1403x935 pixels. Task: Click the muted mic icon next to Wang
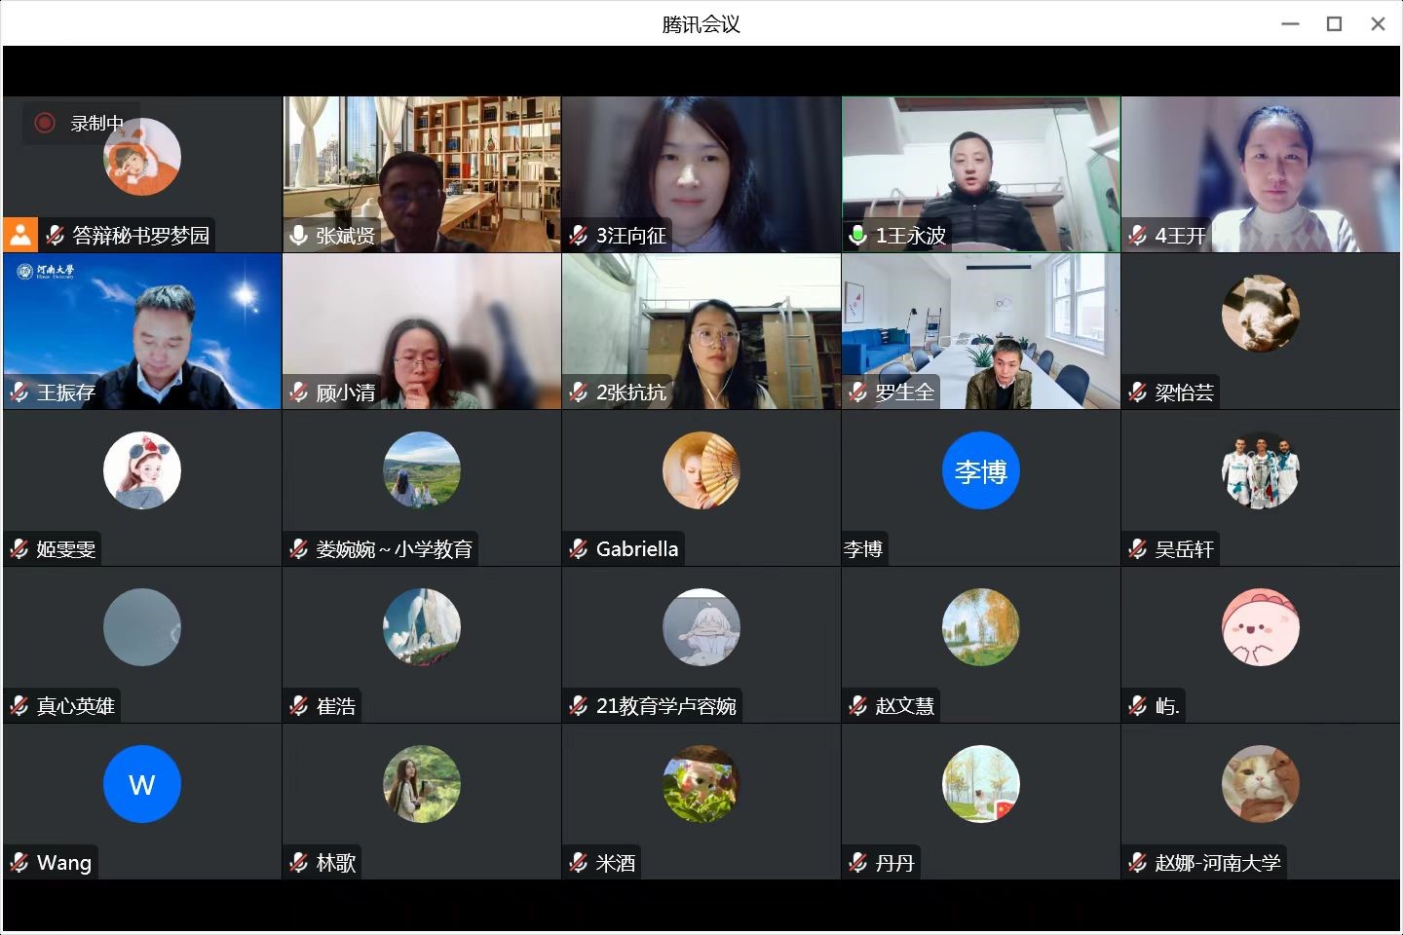19,863
